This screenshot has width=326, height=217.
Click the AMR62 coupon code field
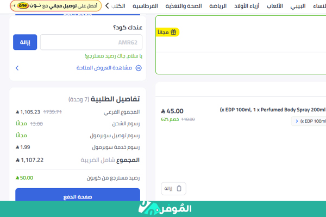[91, 42]
